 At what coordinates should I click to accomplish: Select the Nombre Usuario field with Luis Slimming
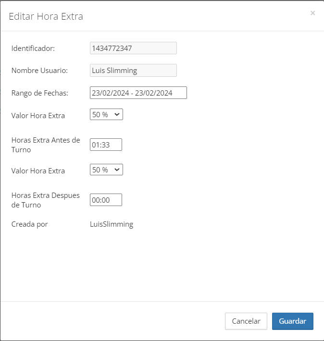click(x=133, y=71)
